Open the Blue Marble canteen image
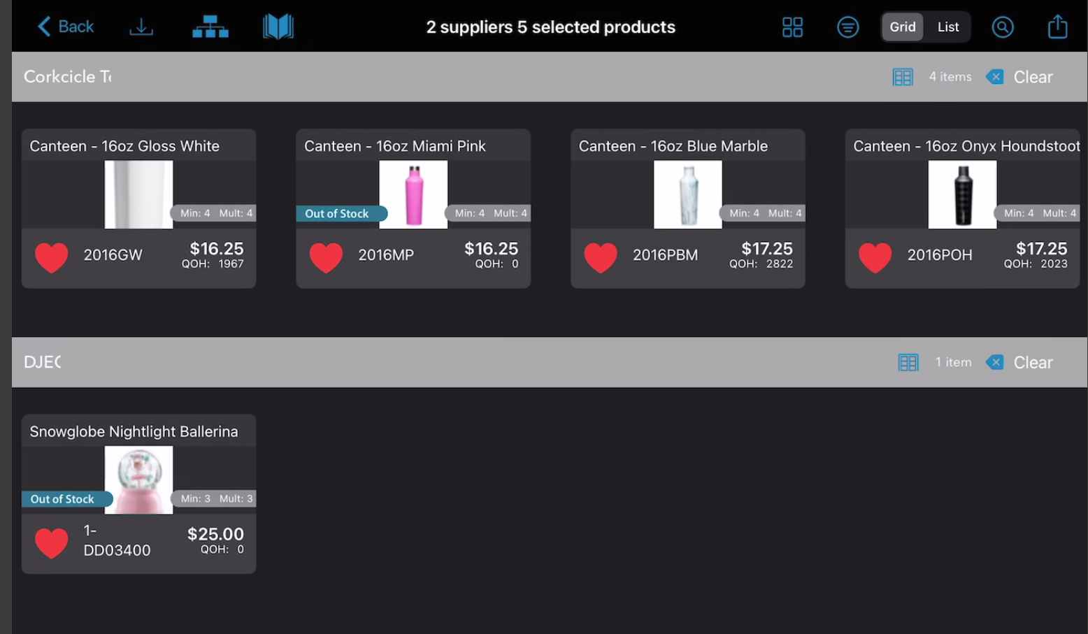1088x634 pixels. point(688,194)
